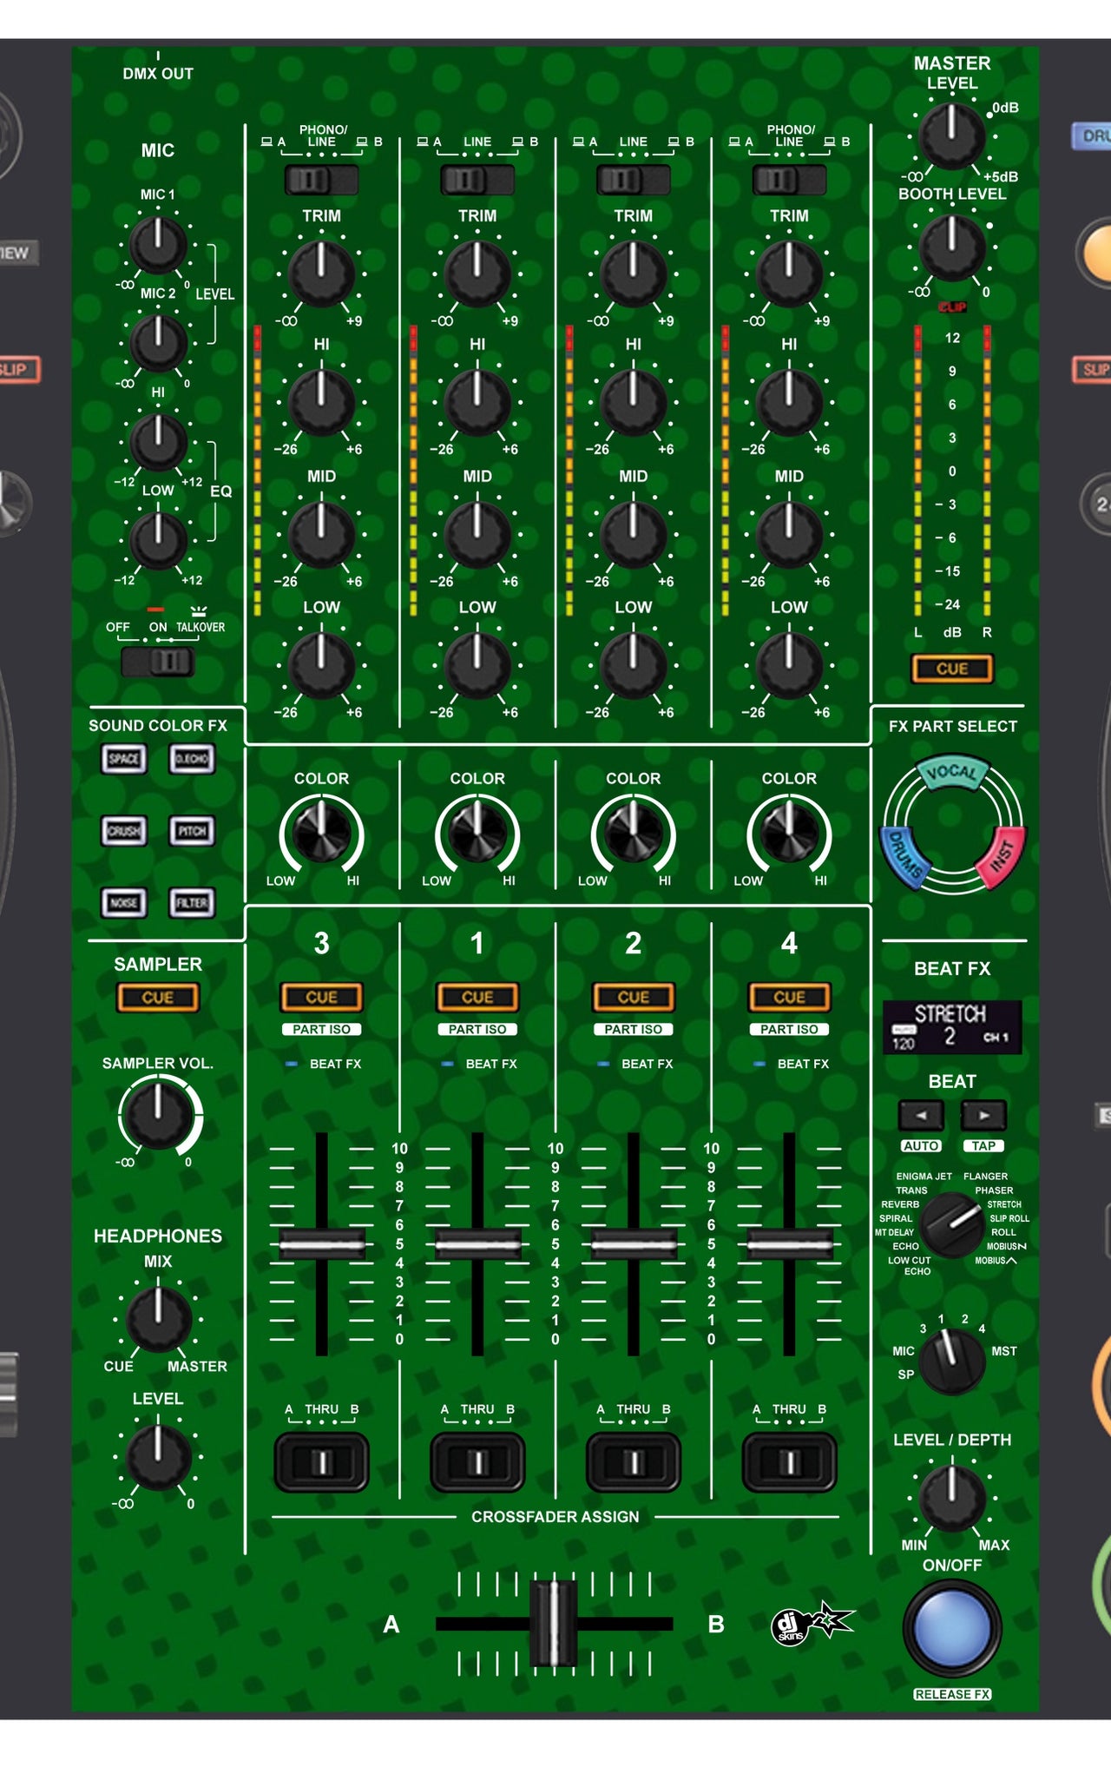Click the MIC 1 level knob
This screenshot has width=1111, height=1767.
pyautogui.click(x=158, y=245)
